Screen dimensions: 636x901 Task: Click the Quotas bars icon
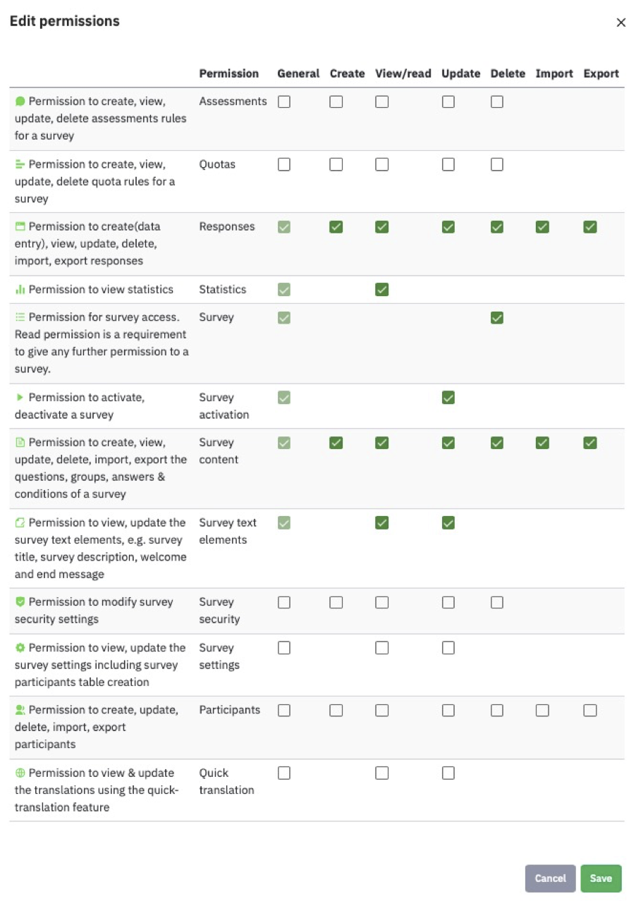click(x=20, y=164)
